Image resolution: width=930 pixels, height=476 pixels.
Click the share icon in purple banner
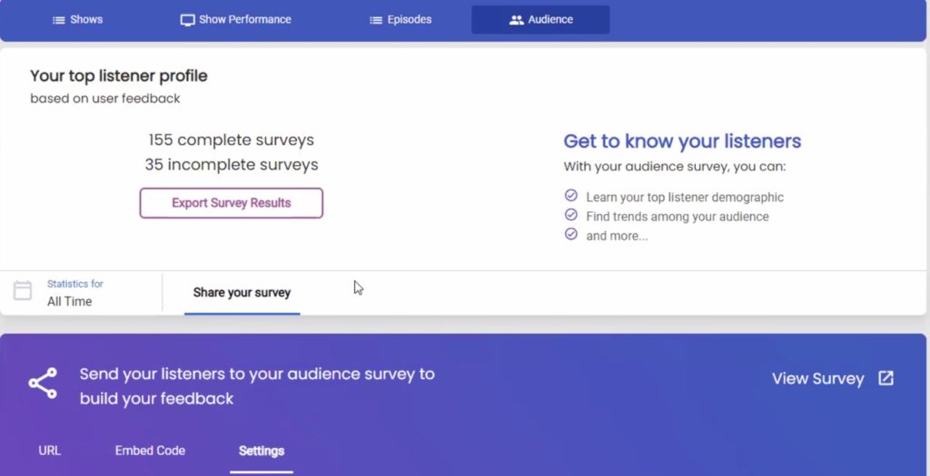pyautogui.click(x=43, y=383)
